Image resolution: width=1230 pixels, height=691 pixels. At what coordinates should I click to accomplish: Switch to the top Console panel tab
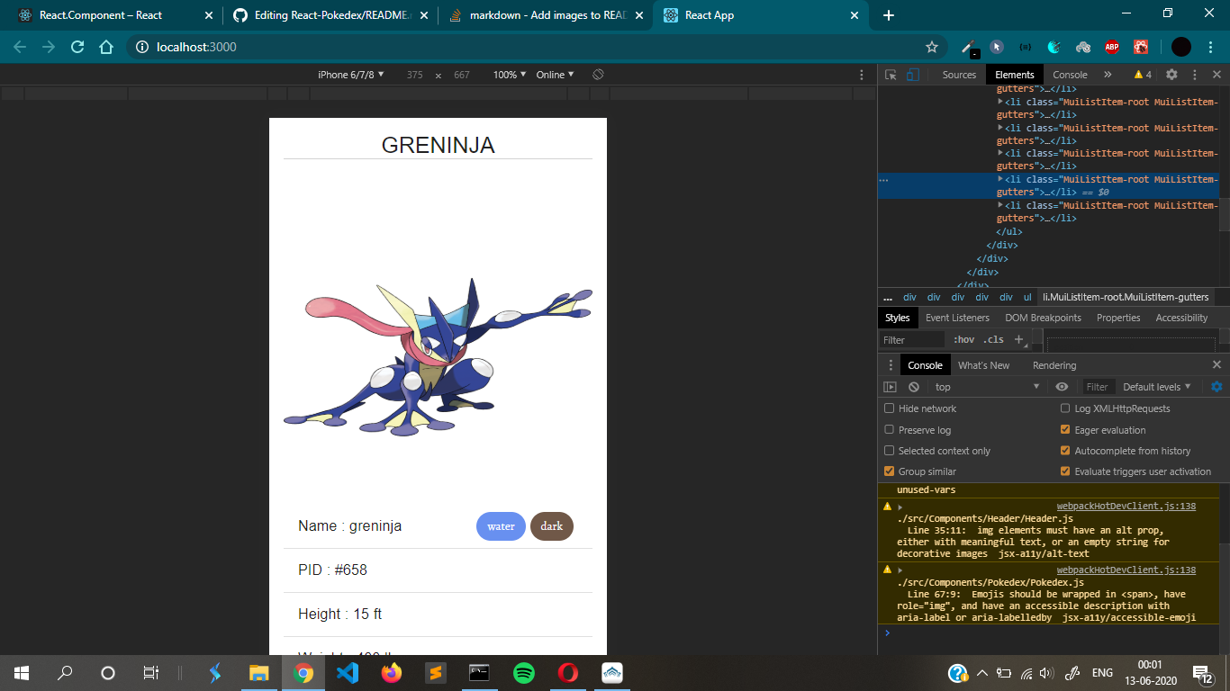[1070, 75]
